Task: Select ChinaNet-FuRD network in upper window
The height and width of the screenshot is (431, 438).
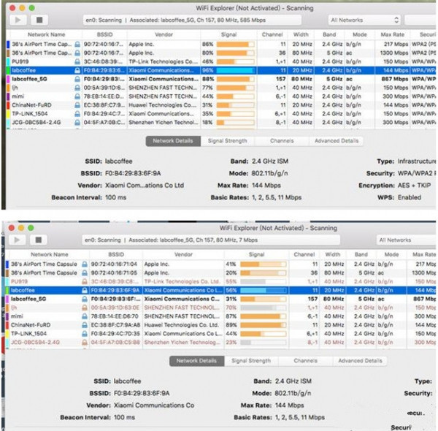Action: [x=220, y=105]
